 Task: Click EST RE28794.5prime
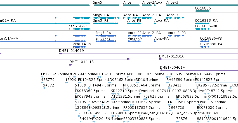[83, 74]
